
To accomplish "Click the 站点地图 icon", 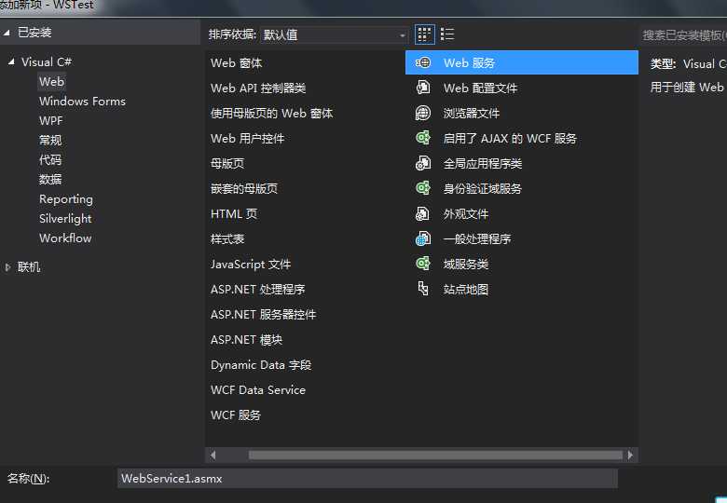I will tap(423, 289).
